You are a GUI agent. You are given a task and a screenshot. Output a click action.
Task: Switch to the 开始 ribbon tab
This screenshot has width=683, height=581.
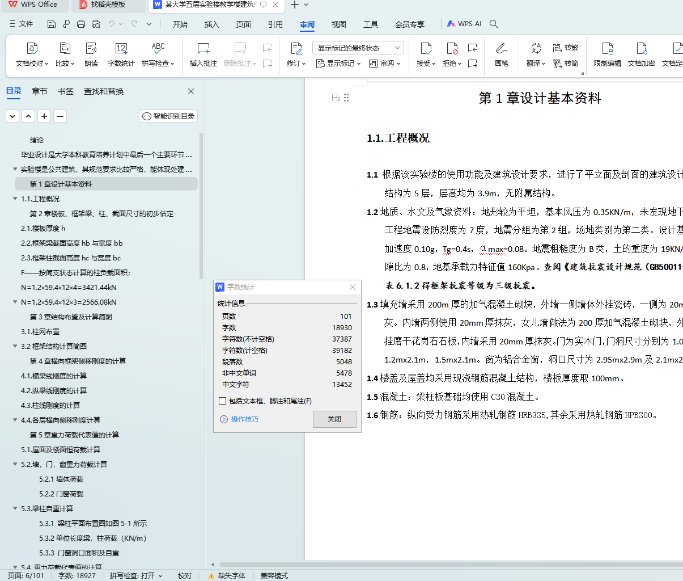[180, 24]
